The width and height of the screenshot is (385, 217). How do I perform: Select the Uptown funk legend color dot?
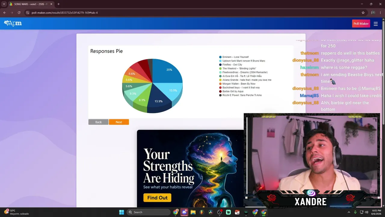(220, 61)
